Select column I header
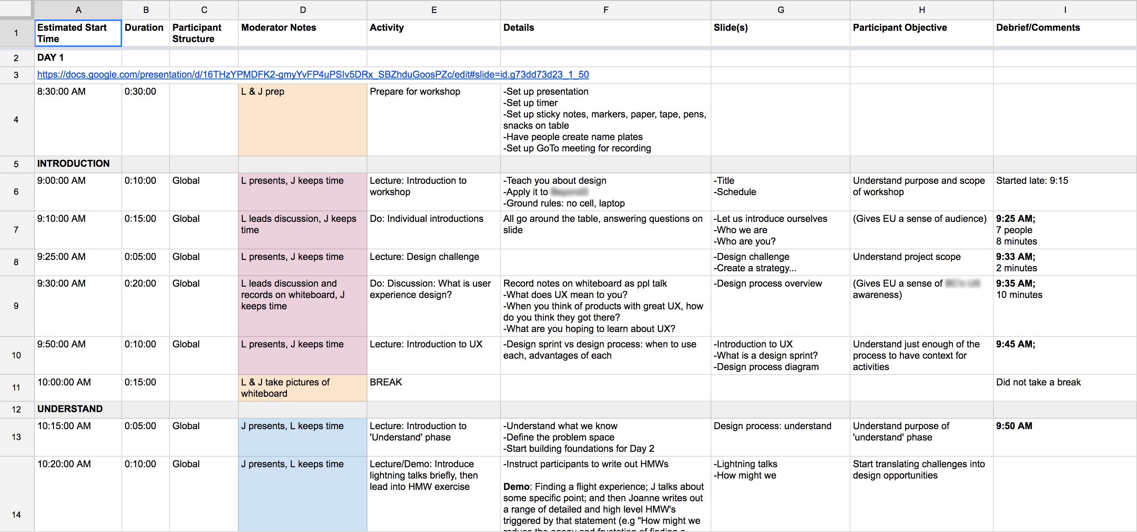 1065,10
